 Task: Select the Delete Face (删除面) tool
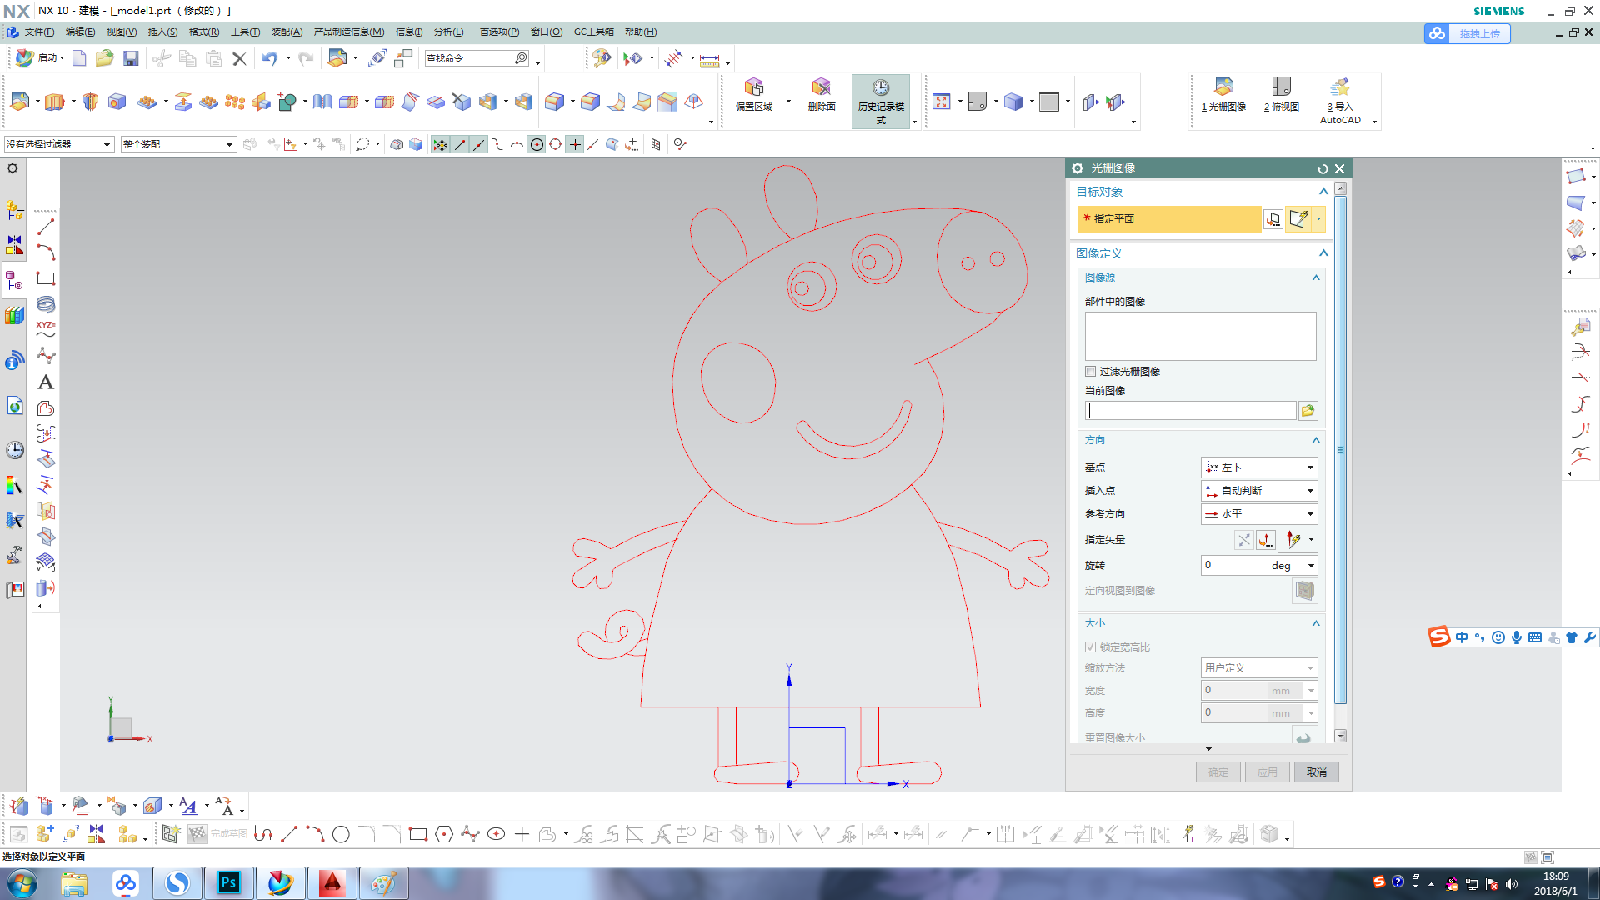click(822, 95)
